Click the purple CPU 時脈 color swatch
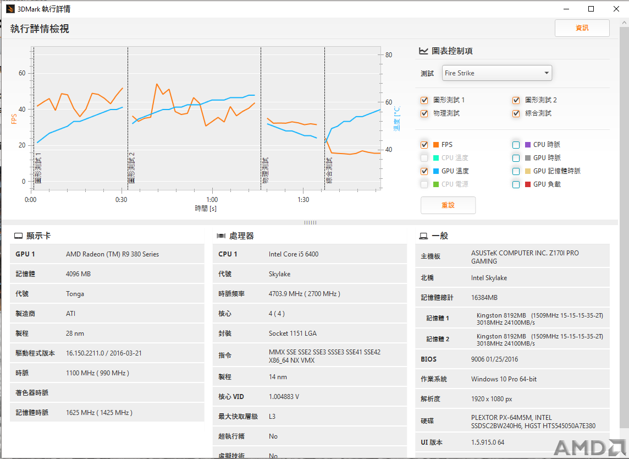The width and height of the screenshot is (629, 459). pyautogui.click(x=528, y=145)
